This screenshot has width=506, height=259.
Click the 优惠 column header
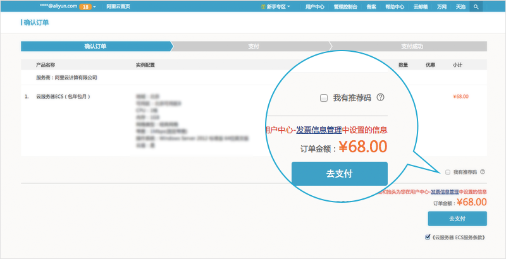[x=430, y=65]
